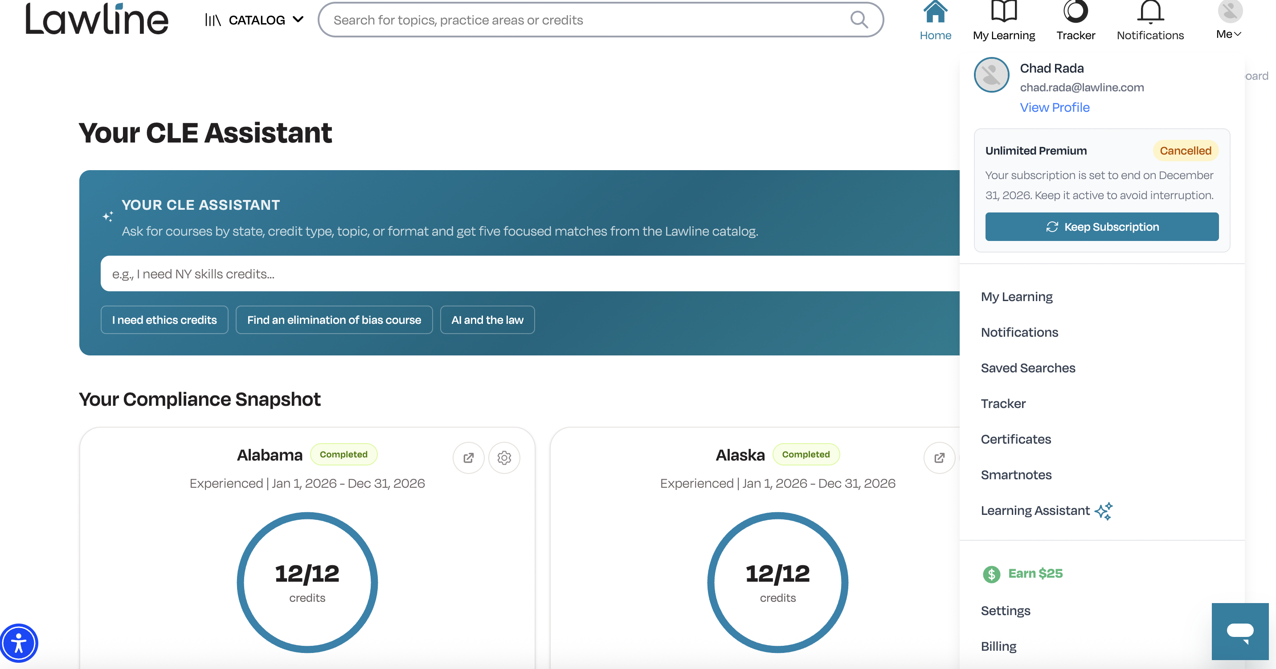Viewport: 1276px width, 669px height.
Task: Click the Home house icon
Action: (935, 11)
